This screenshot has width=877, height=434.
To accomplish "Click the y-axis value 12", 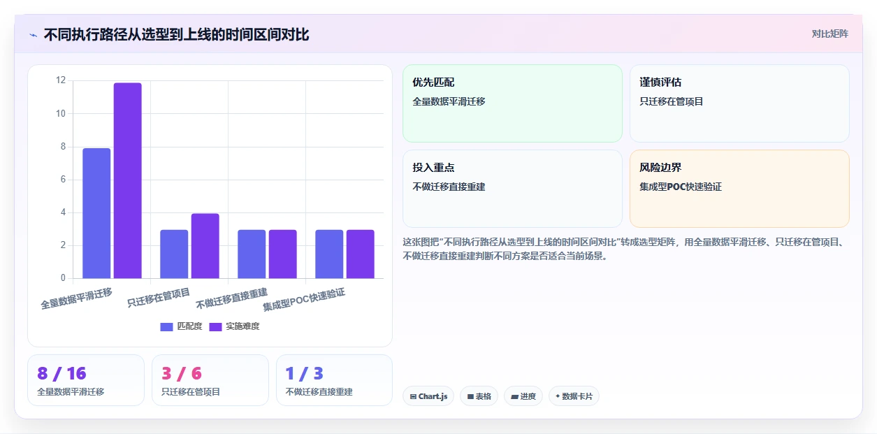I will click(61, 80).
